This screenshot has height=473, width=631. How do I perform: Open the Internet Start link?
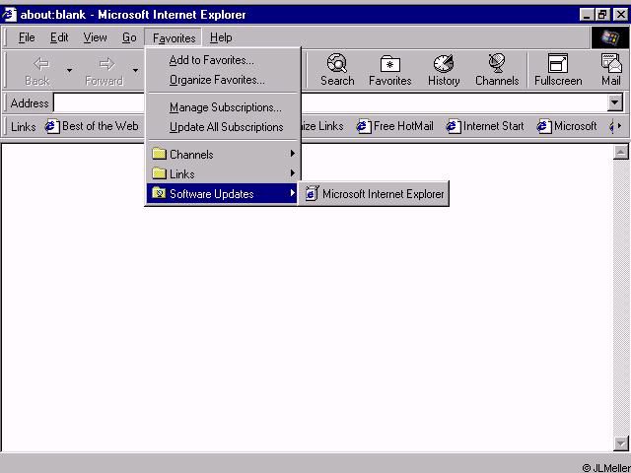[485, 126]
